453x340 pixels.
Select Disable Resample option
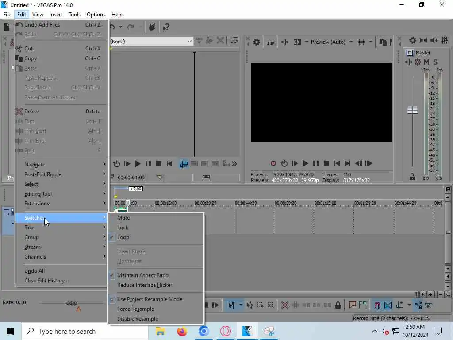click(x=156, y=319)
